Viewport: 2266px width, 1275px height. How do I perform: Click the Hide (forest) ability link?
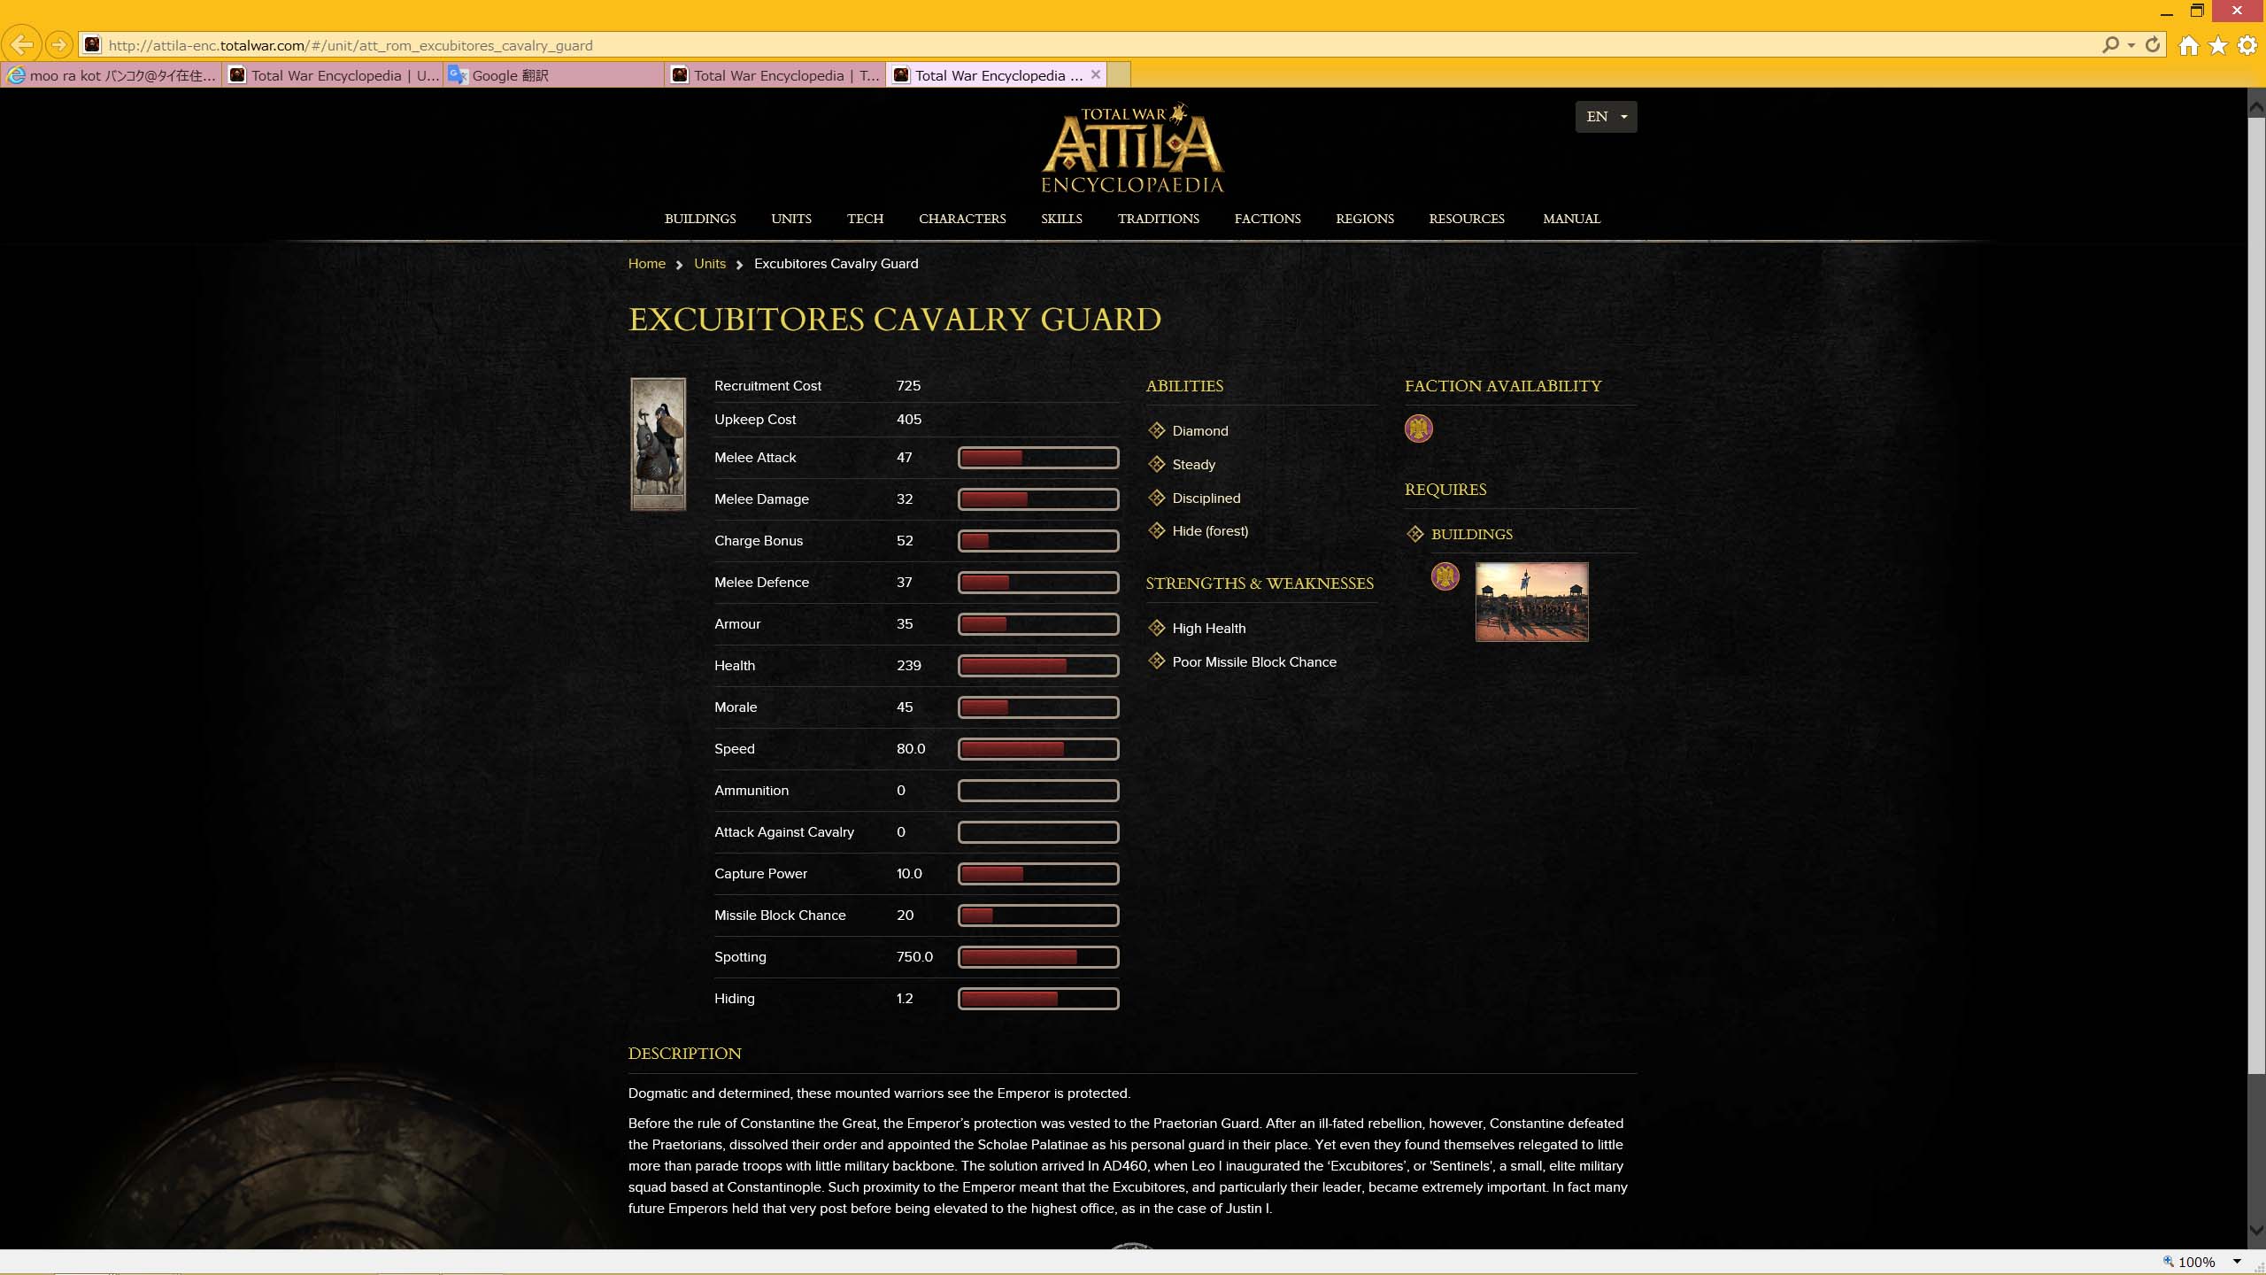coord(1210,531)
